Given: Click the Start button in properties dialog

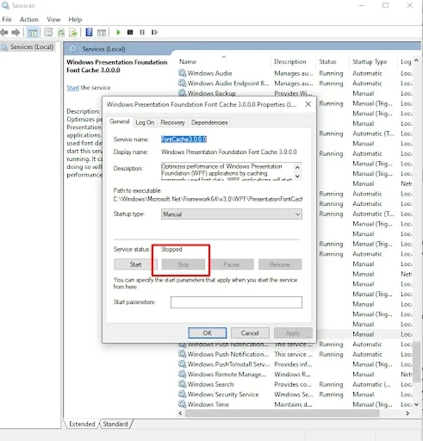Looking at the screenshot, I should point(135,264).
